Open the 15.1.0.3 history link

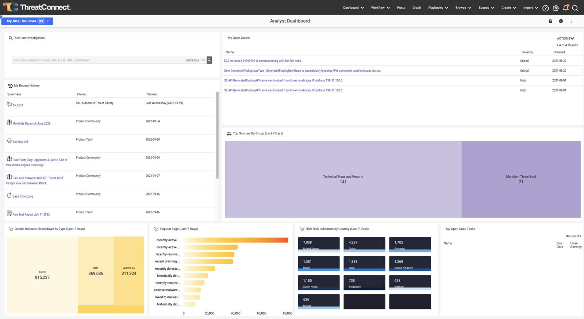(18, 105)
